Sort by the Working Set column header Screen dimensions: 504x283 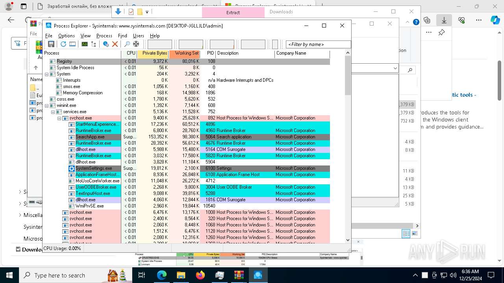[x=184, y=53]
